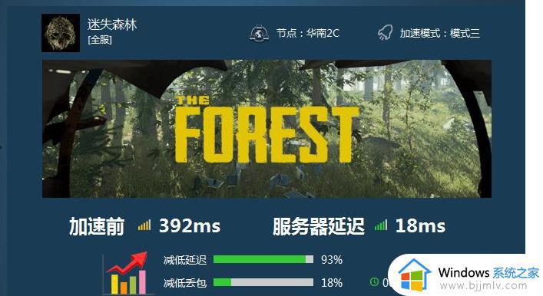Open The Forest banner image
The height and width of the screenshot is (296, 543).
[267, 129]
